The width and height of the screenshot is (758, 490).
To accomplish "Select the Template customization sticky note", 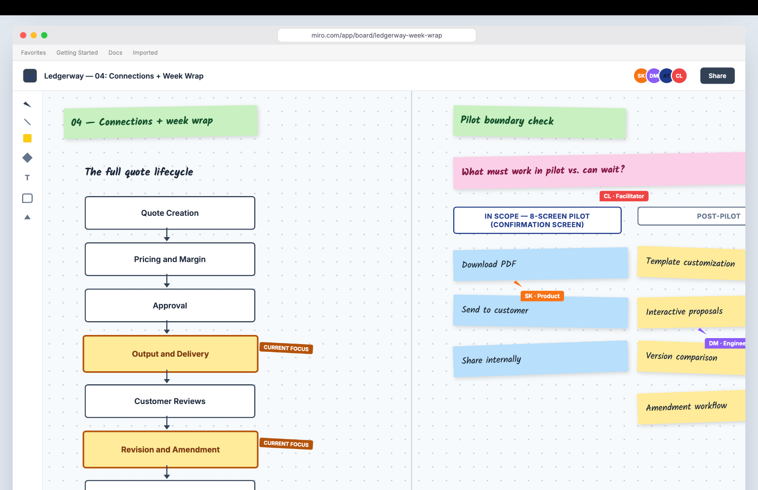I will click(x=691, y=263).
